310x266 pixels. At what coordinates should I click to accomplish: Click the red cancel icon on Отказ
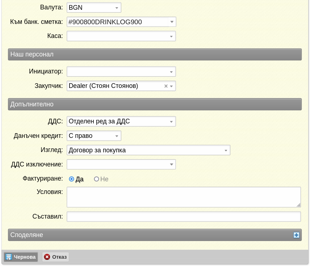pyautogui.click(x=47, y=257)
